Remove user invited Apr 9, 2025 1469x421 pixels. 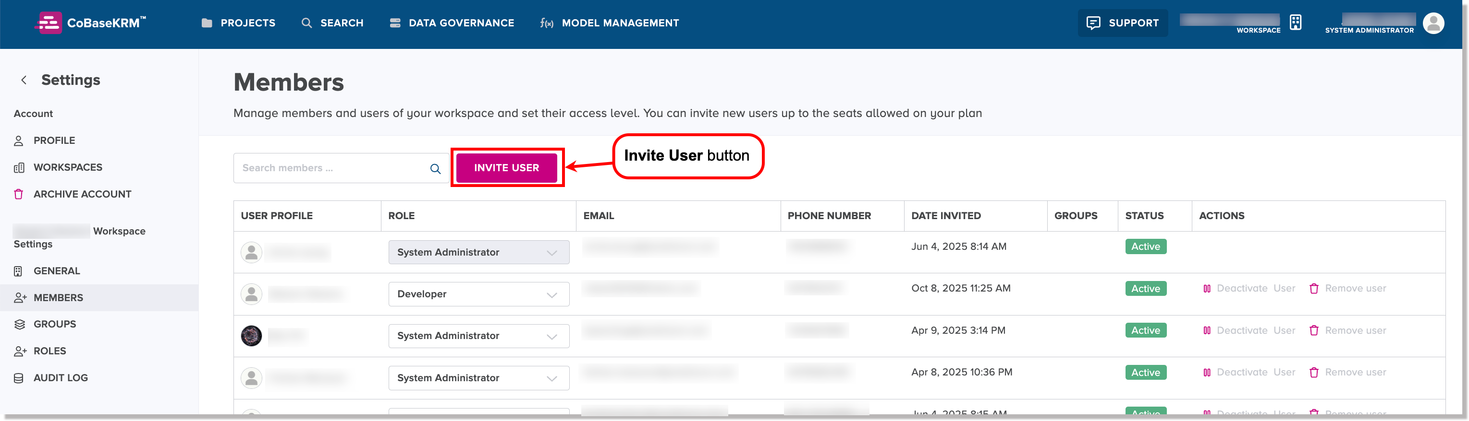pos(1347,330)
